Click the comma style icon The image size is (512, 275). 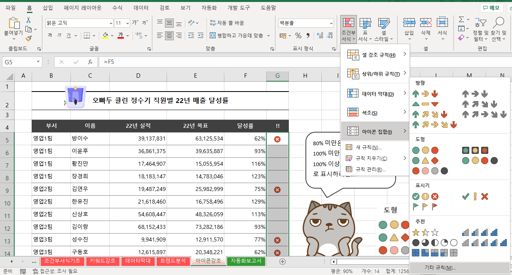coord(308,36)
